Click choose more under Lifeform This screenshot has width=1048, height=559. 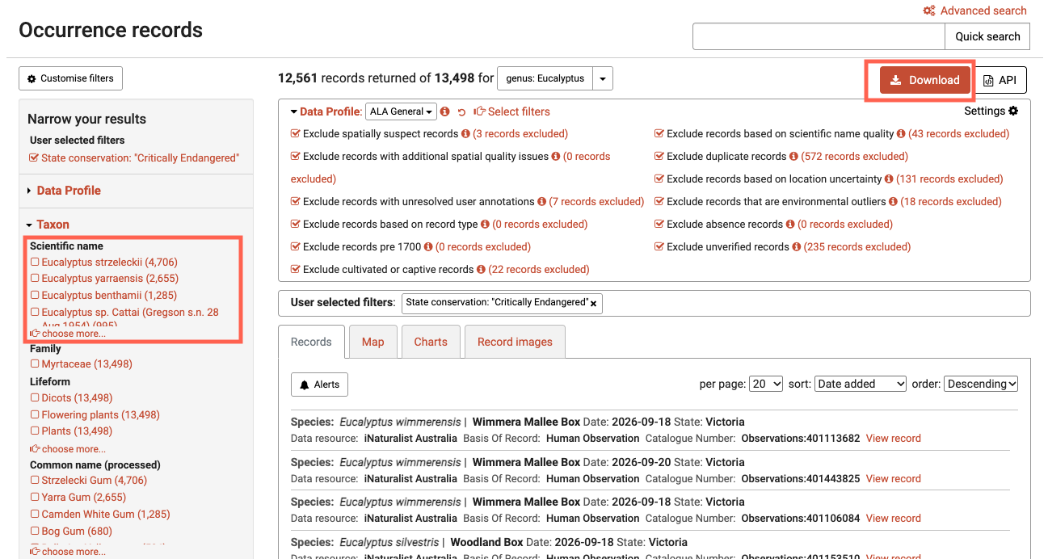tap(68, 449)
